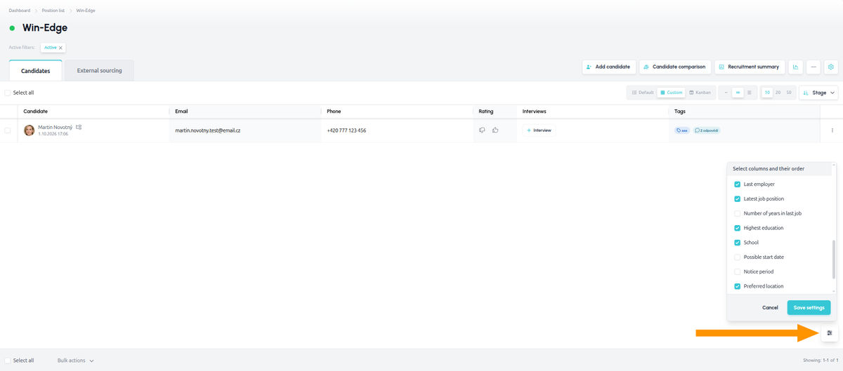Click Martin Novotný's avatar photo

(30, 130)
